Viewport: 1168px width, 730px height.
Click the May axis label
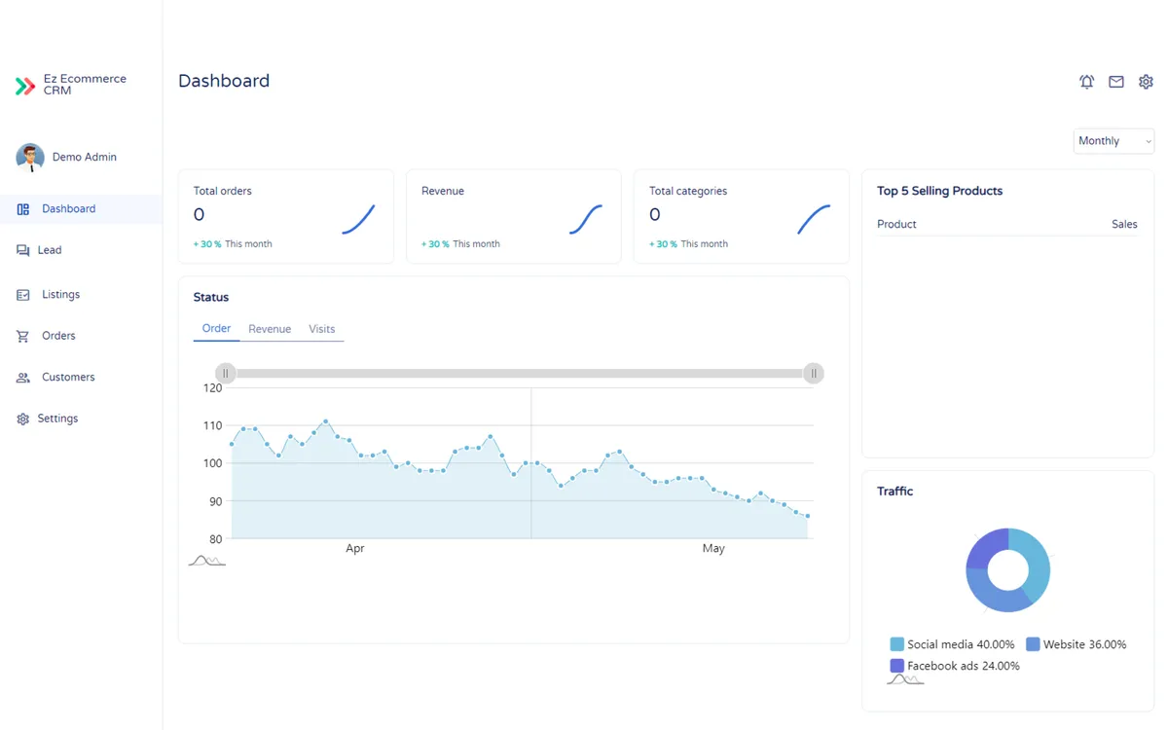713,549
